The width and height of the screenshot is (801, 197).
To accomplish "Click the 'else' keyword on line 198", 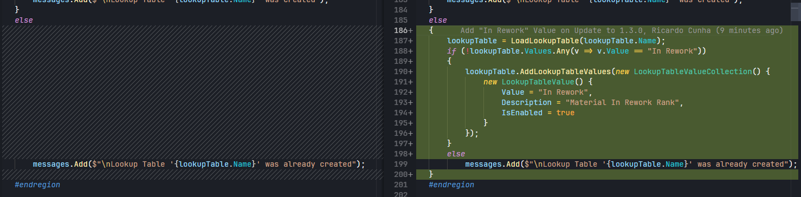I will pyautogui.click(x=456, y=154).
